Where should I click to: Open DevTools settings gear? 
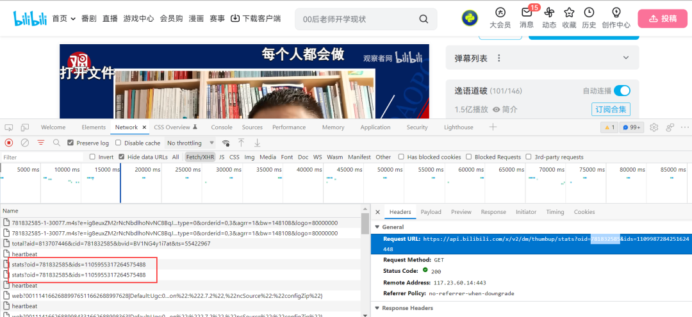[654, 127]
